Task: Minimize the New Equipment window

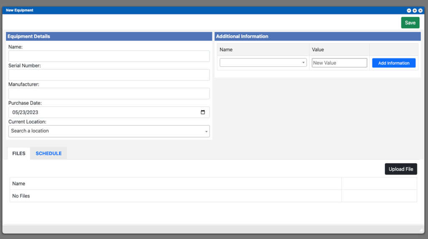Action: pos(409,10)
